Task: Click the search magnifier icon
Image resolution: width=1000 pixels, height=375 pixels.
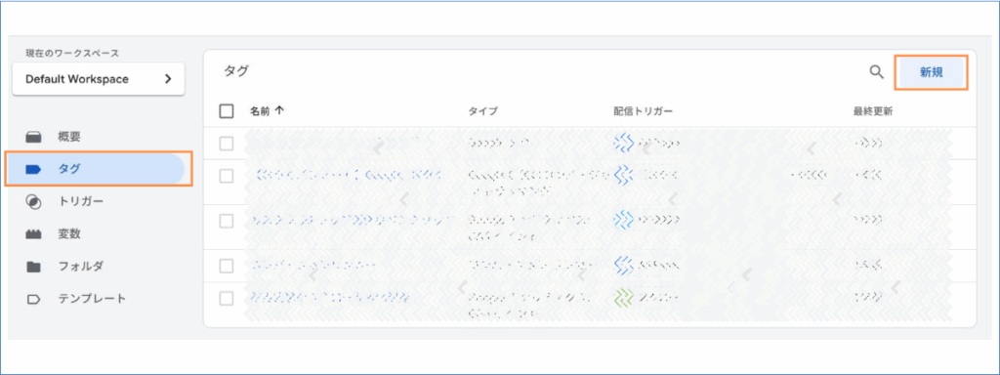Action: click(877, 72)
